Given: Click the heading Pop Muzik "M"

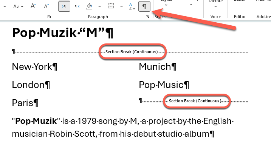Looking at the screenshot, I should tap(63, 33).
